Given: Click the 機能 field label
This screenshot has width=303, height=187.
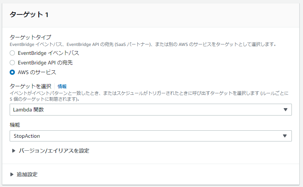Looking at the screenshot, I should pyautogui.click(x=15, y=125).
